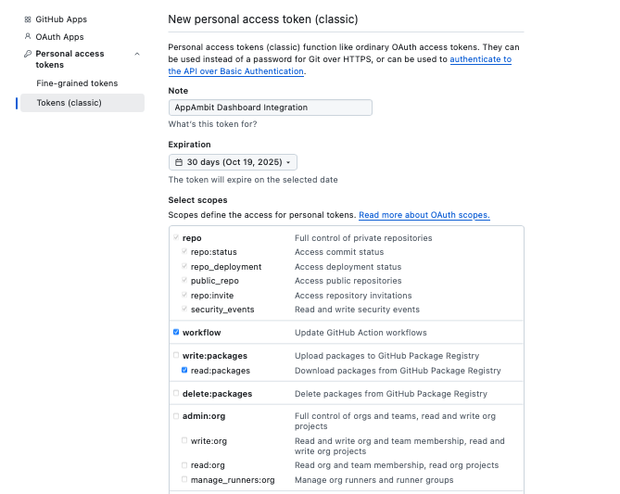Open Read more about OAuth scopes link
The image size is (620, 494).
(424, 215)
